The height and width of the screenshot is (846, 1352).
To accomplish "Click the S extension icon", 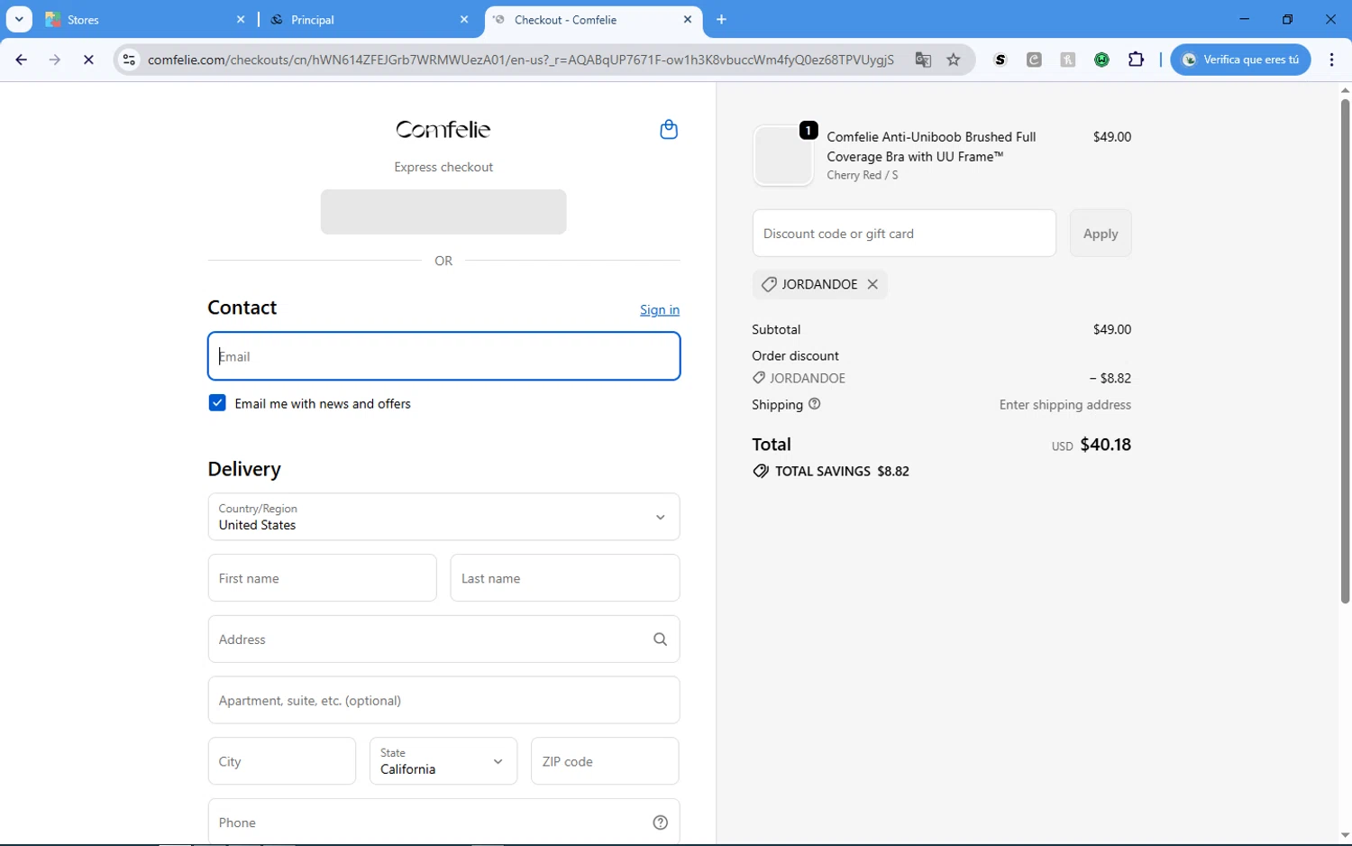I will point(1000,60).
